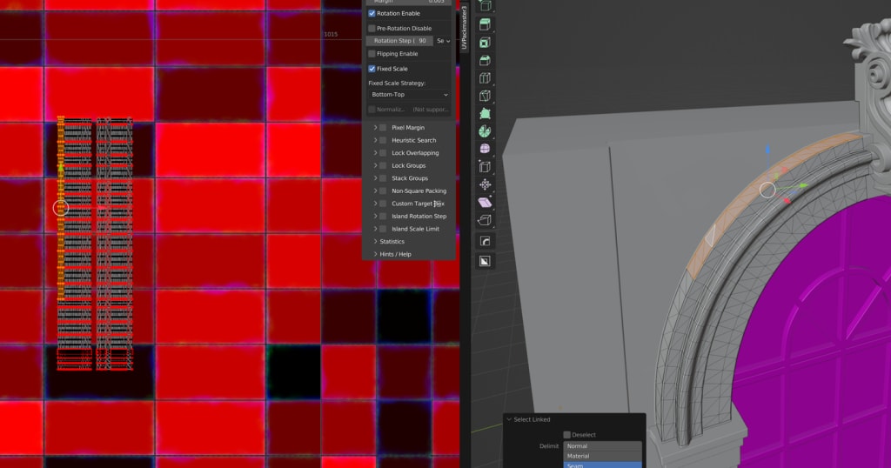Select the Loop Cut tool
The width and height of the screenshot is (891, 468).
485,77
